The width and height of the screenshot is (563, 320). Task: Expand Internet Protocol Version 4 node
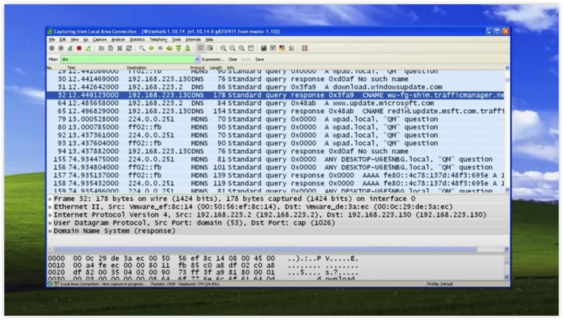click(50, 215)
